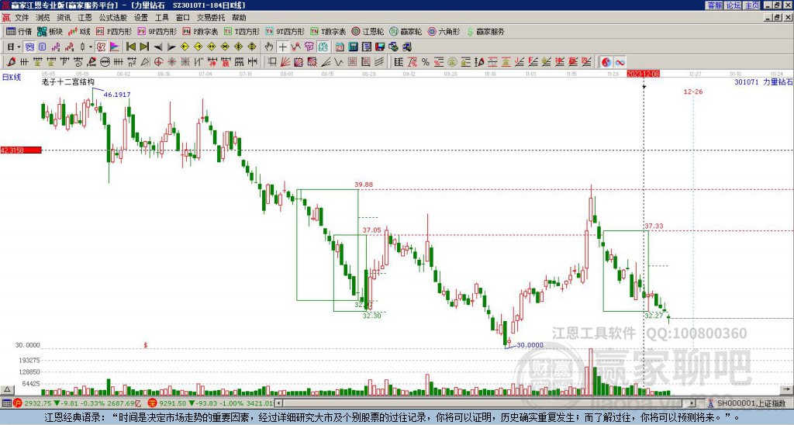Screen dimensions: 794x425
Task: Click the up-arrow button at chart bottom-left
Action: point(7,389)
